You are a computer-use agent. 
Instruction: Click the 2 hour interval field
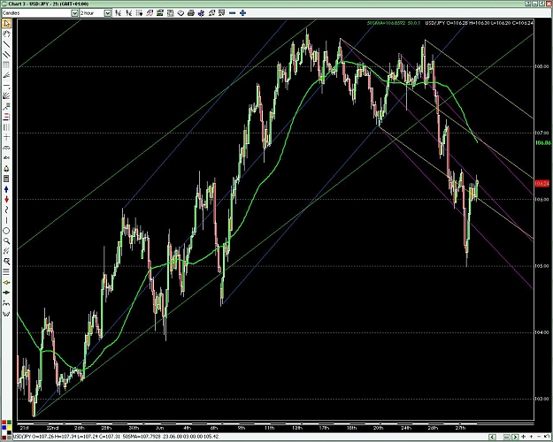click(x=92, y=13)
